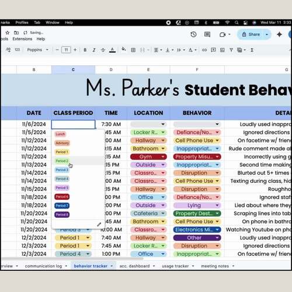Click the horizontal scrollbar above sheet tabs

(72, 259)
